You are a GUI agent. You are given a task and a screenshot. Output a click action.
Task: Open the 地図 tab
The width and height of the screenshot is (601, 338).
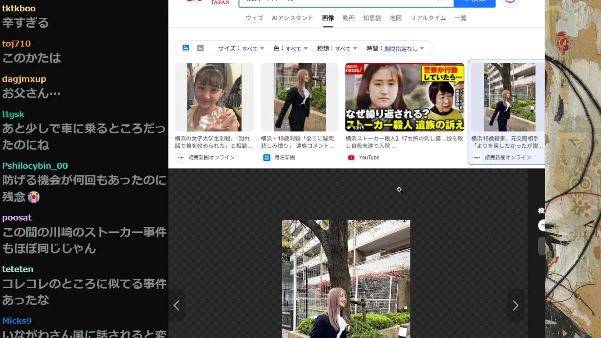coord(396,18)
